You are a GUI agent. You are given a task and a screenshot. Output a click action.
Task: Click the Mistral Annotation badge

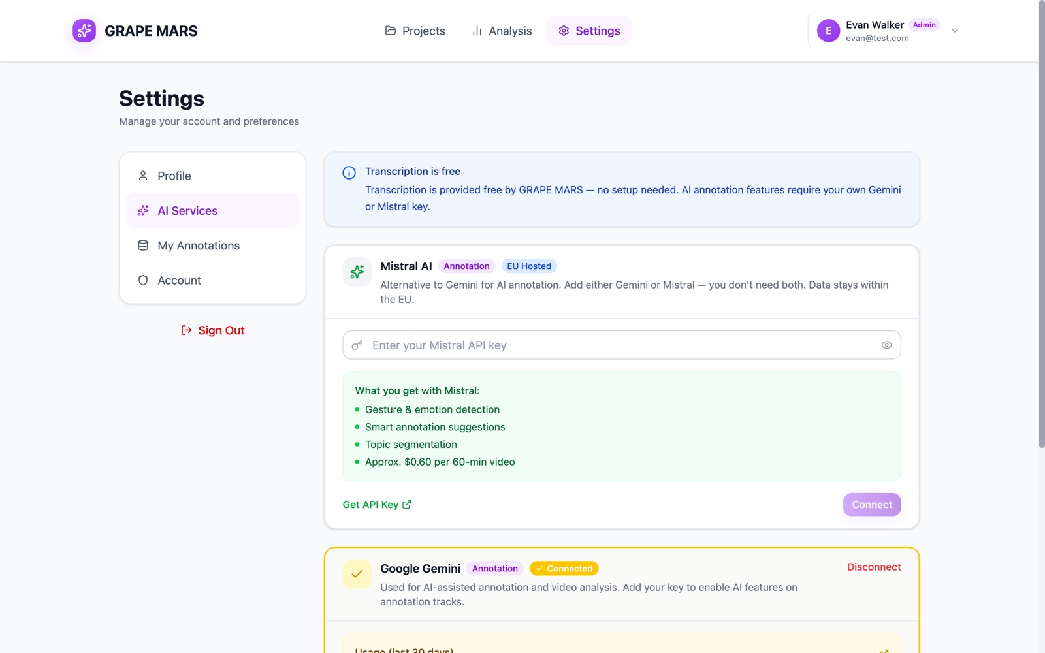pos(466,266)
